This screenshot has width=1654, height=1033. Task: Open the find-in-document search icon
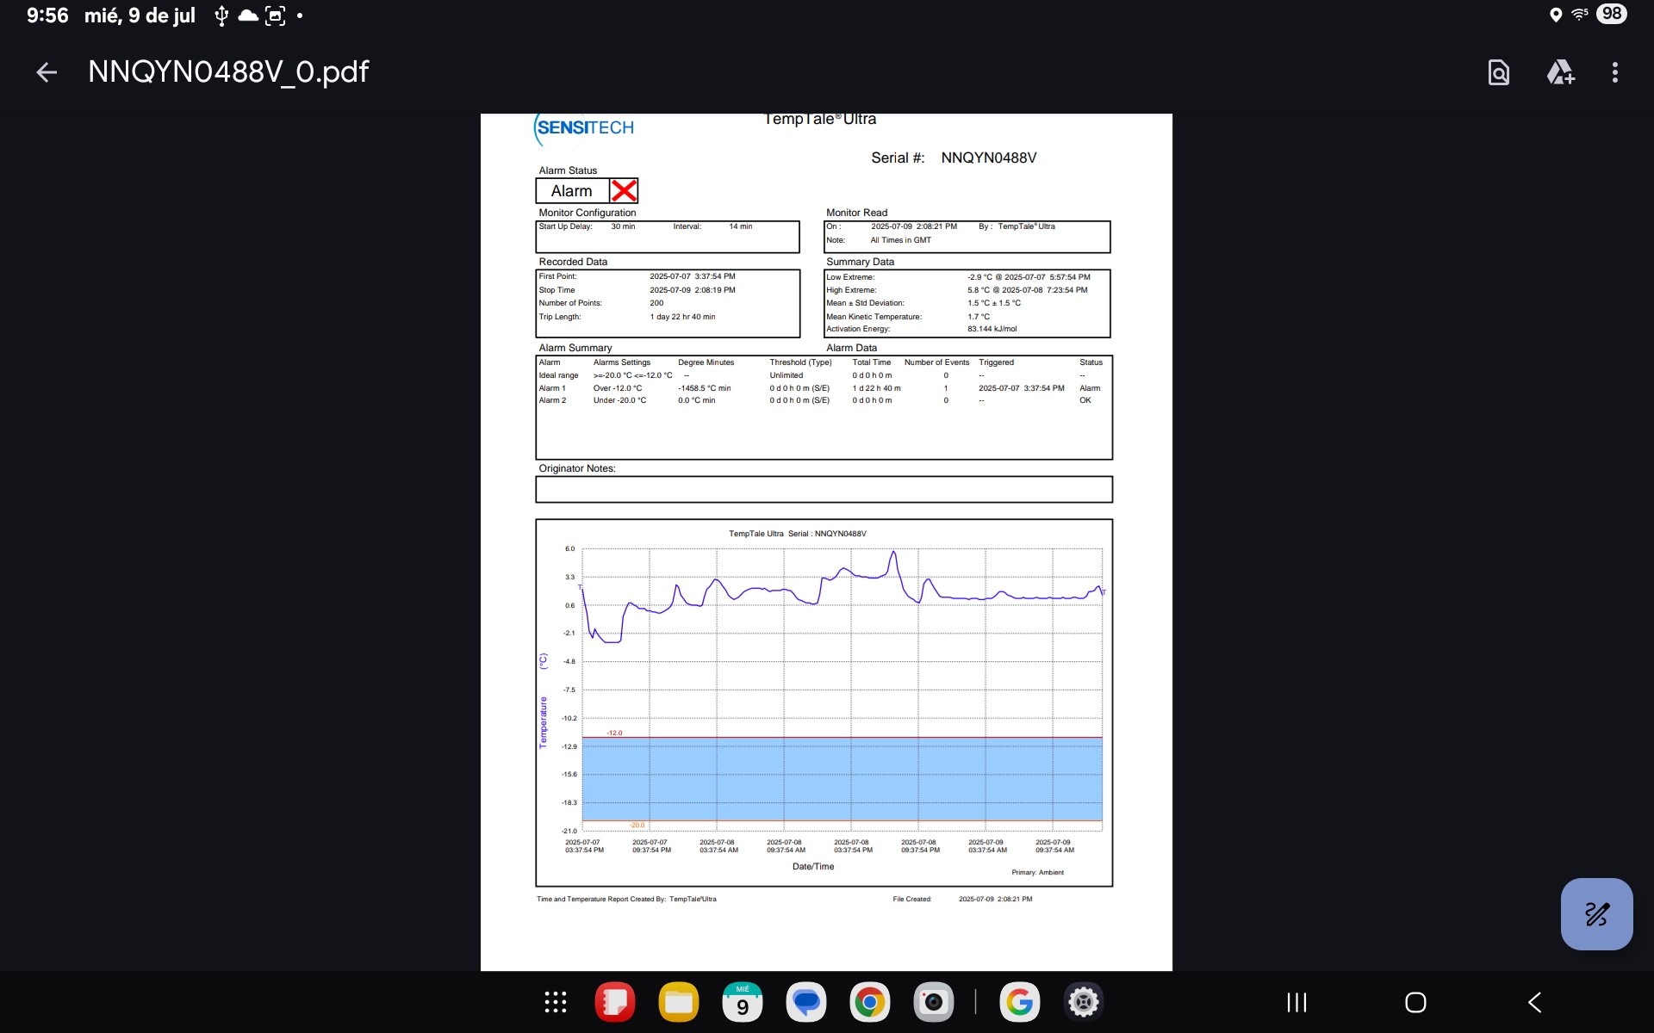point(1499,72)
